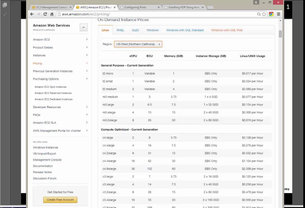Image resolution: width=305 pixels, height=208 pixels.
Task: Open a new browser tab
Action: (x=210, y=8)
